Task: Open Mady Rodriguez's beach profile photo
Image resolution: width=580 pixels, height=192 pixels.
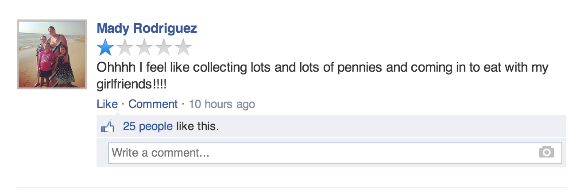Action: [x=51, y=54]
